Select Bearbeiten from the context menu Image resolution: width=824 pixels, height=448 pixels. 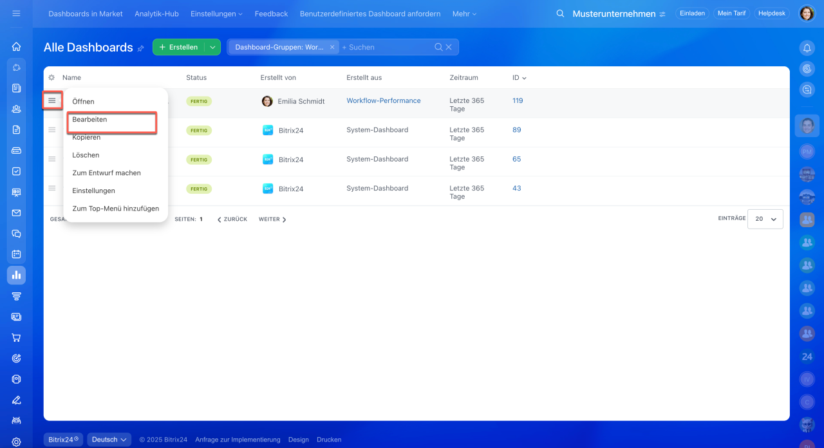coord(90,120)
